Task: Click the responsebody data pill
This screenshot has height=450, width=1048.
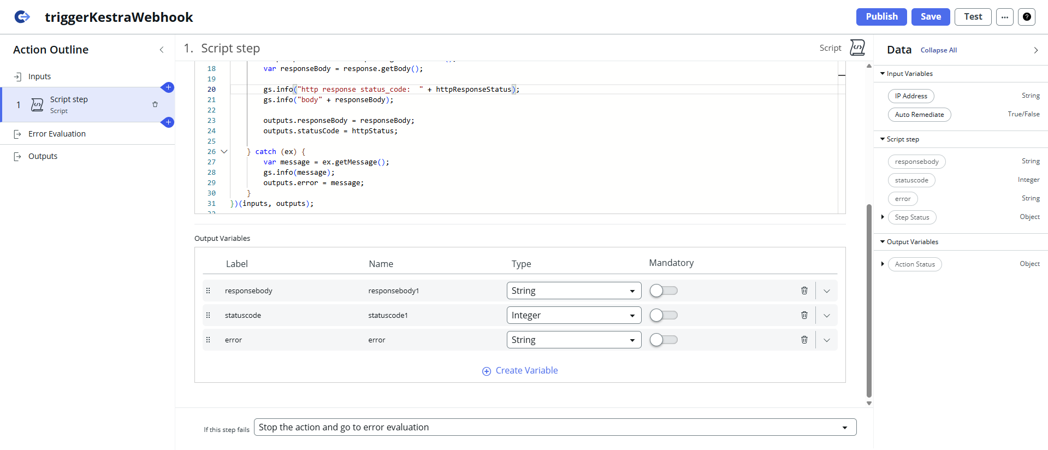Action: [917, 162]
